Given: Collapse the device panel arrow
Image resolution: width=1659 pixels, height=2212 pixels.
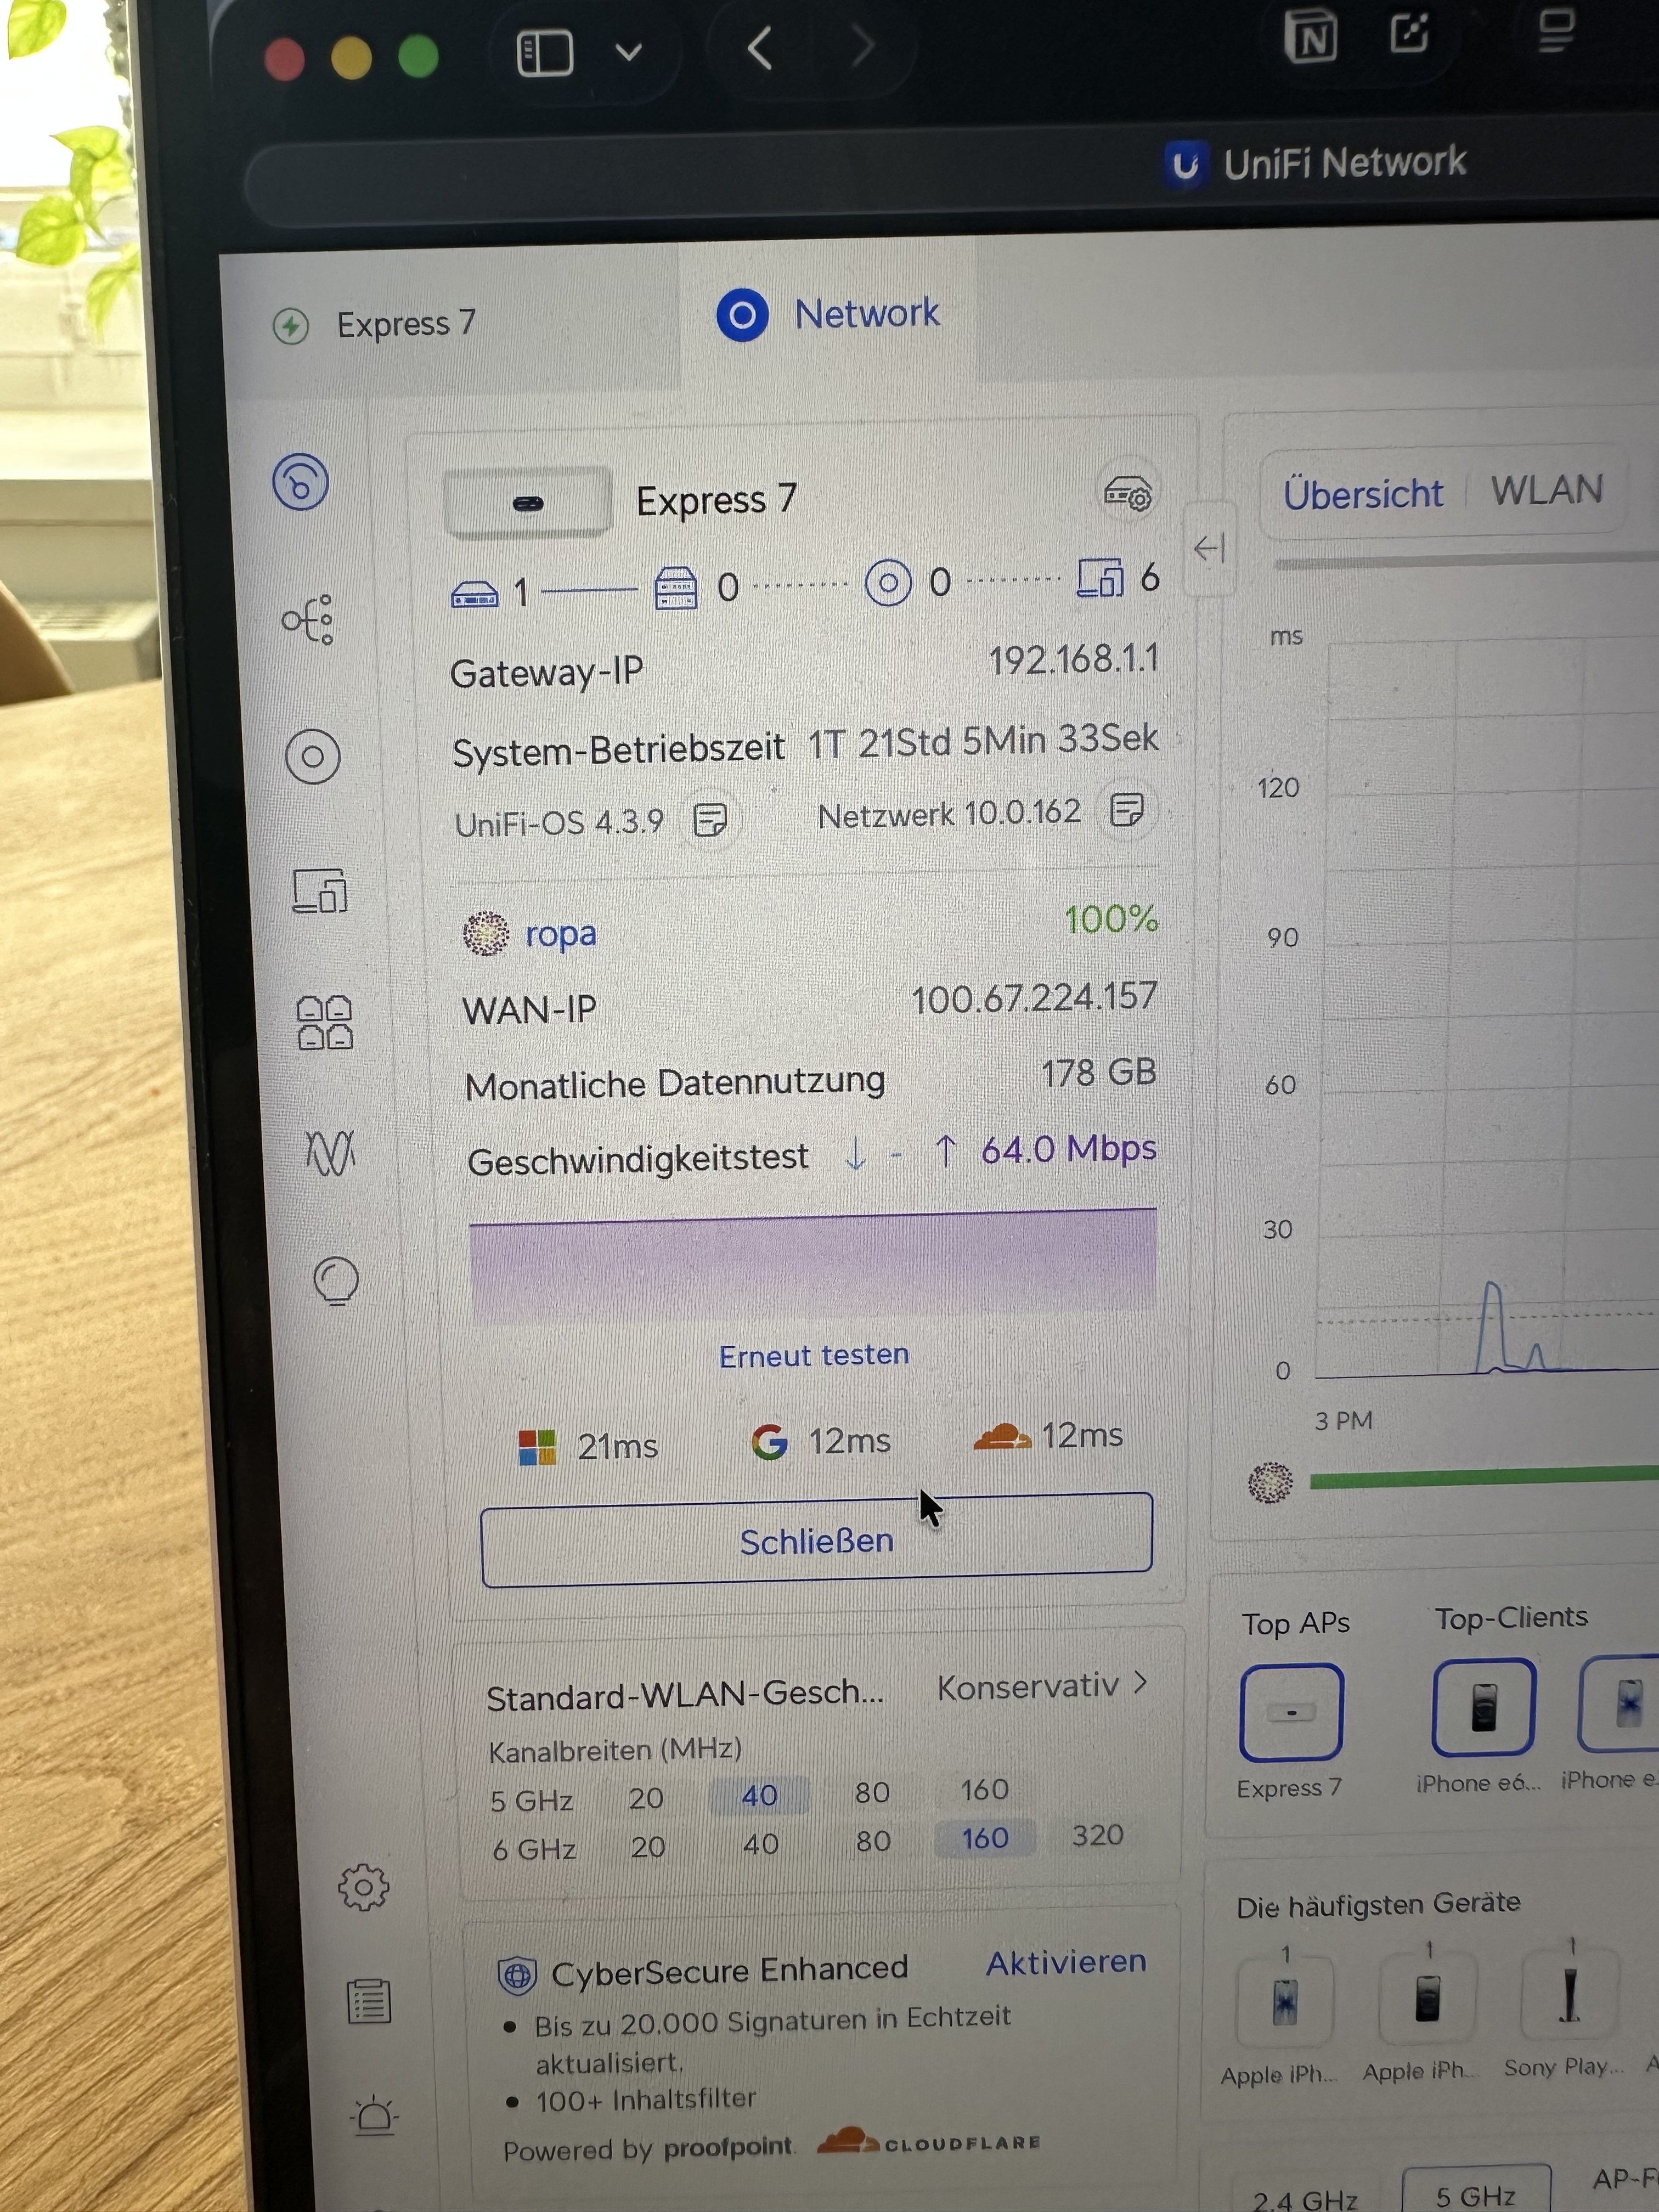Looking at the screenshot, I should tap(1209, 548).
